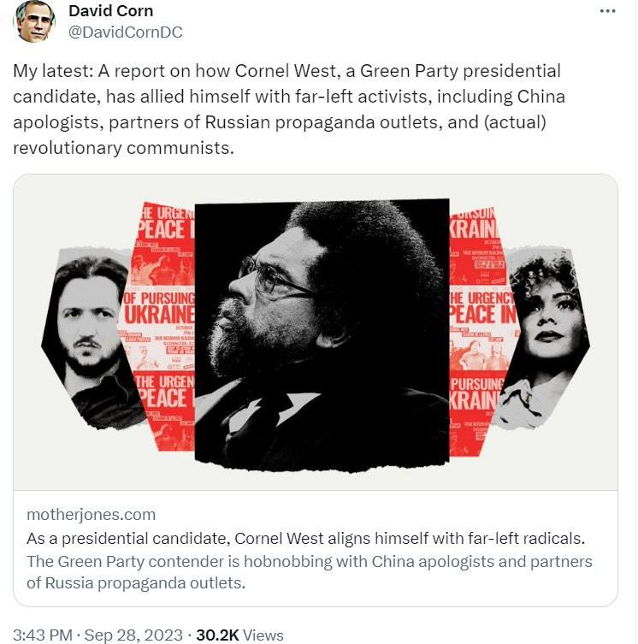This screenshot has width=638, height=644.
Task: Open the motherjones.com domain link
Action: click(92, 514)
